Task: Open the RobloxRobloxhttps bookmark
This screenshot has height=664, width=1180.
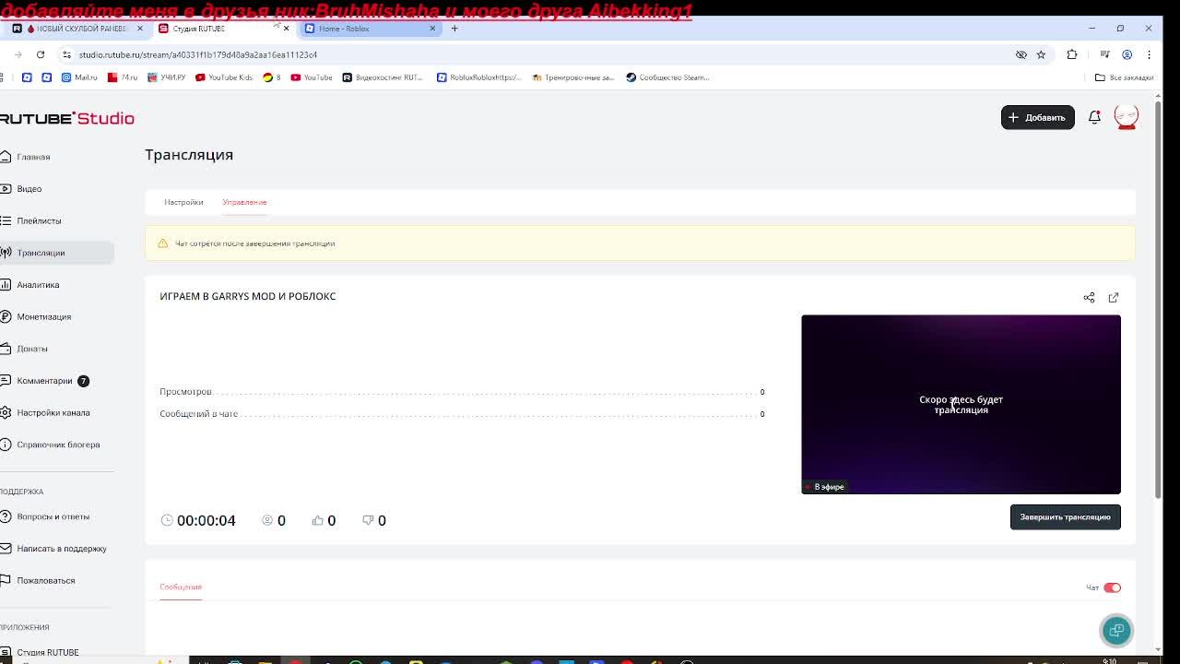Action: coord(479,77)
